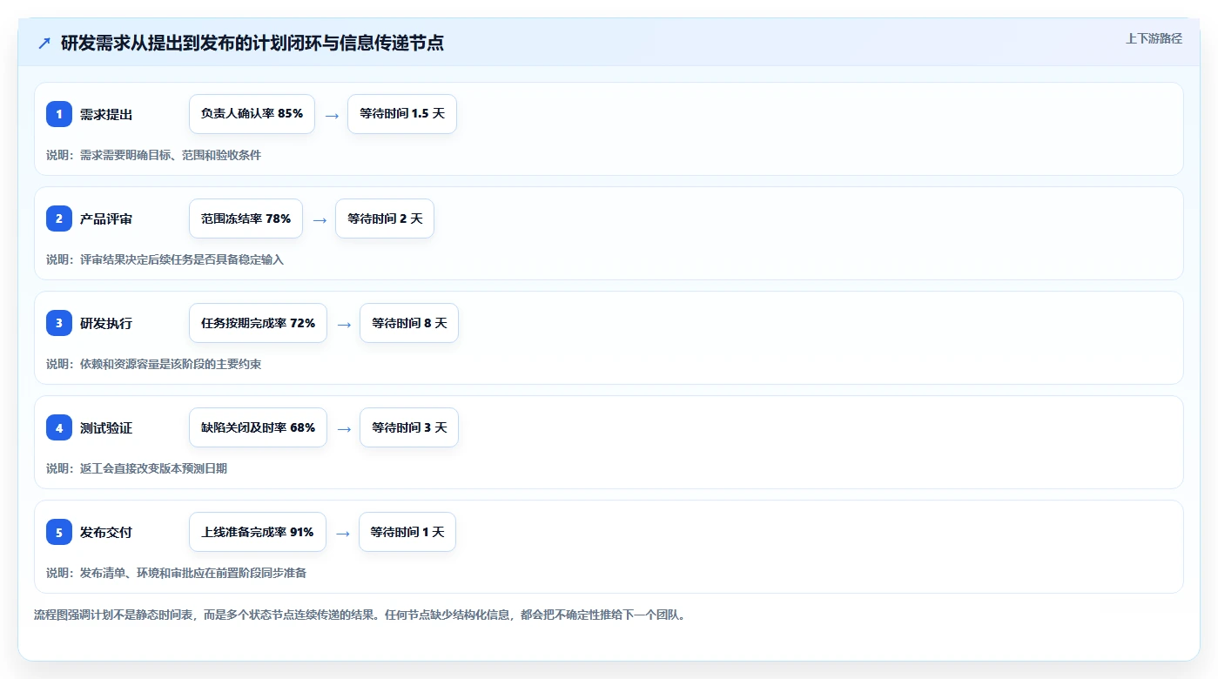The image size is (1218, 679).
Task: Click the note about 返工会直接改变版本预测日期
Action: tap(137, 468)
